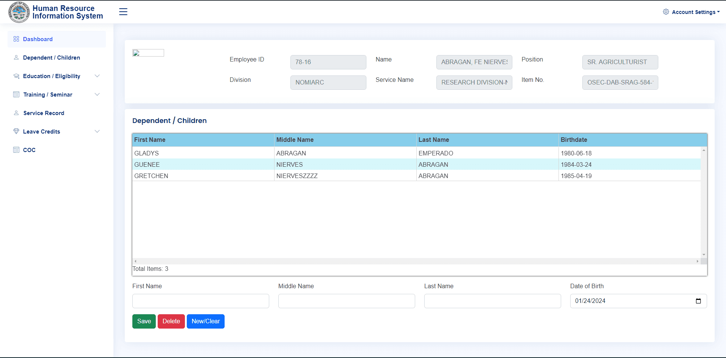Click birthdate 1985-04-19 cell
This screenshot has width=726, height=358.
tap(630, 176)
